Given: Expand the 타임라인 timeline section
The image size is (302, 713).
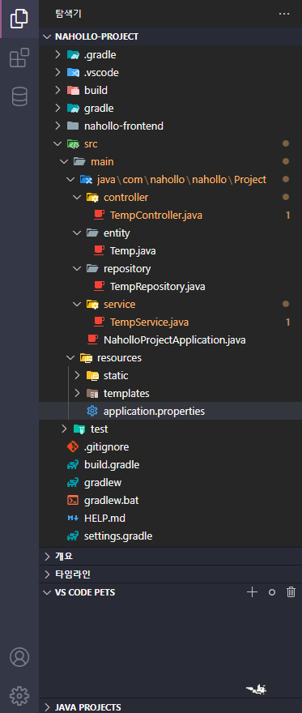Looking at the screenshot, I should (x=47, y=574).
